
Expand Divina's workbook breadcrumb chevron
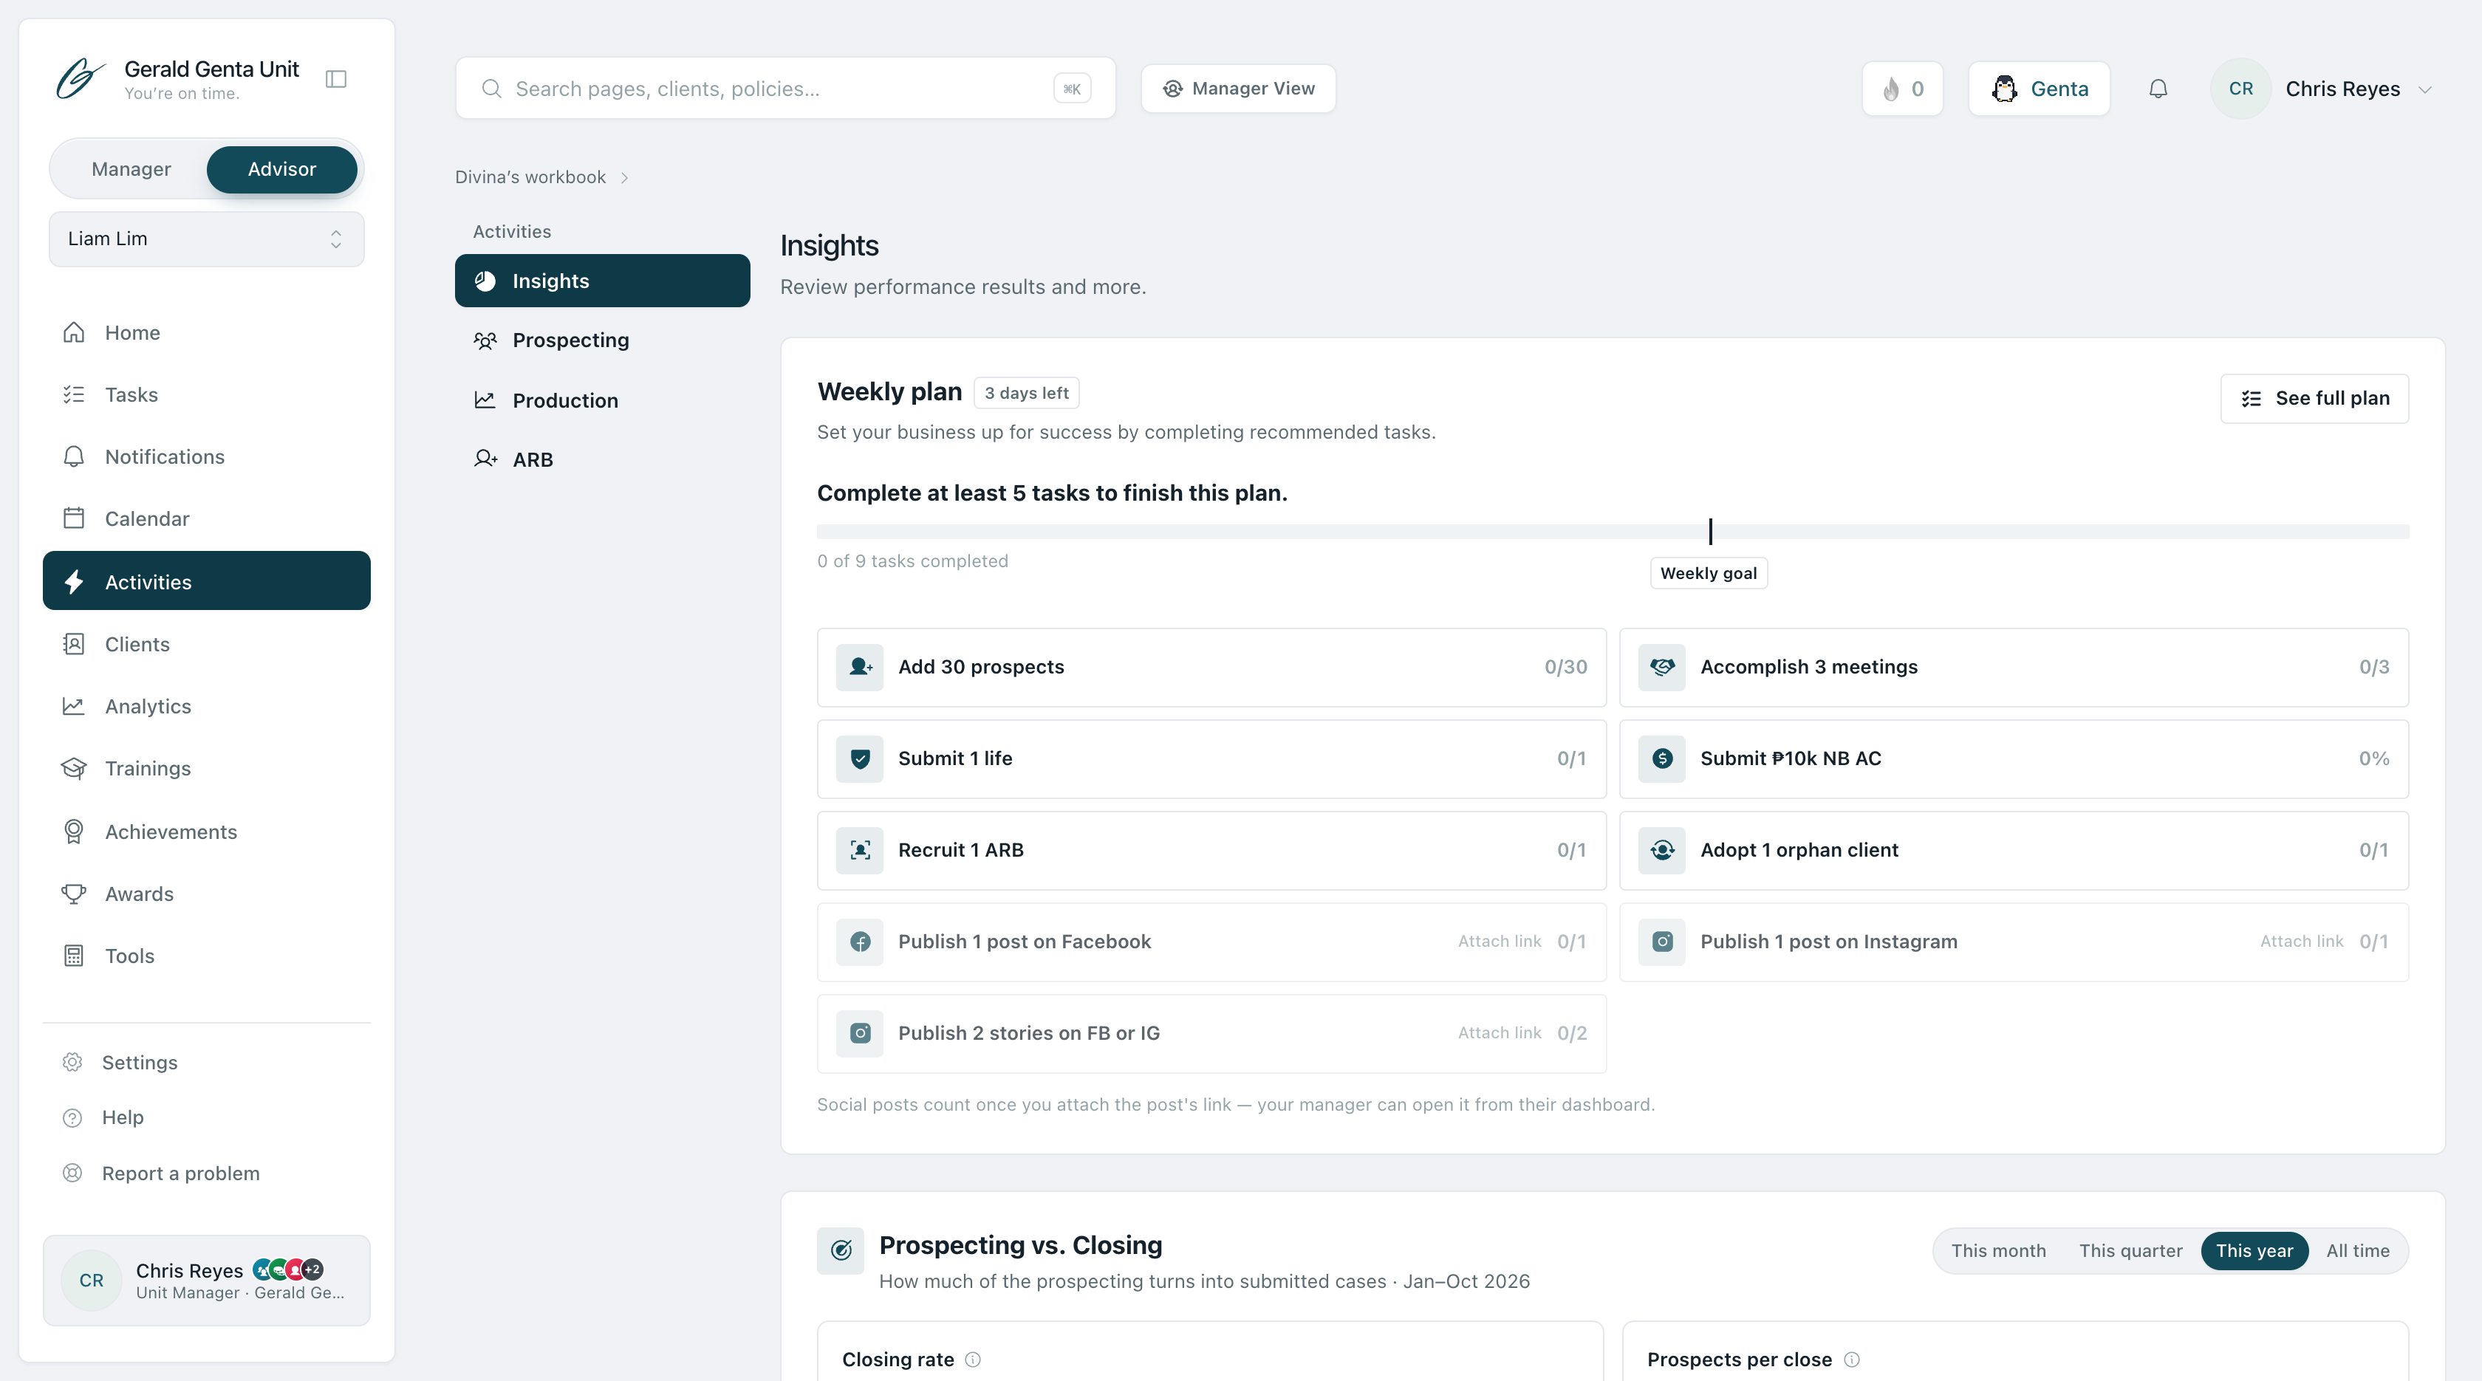624,178
